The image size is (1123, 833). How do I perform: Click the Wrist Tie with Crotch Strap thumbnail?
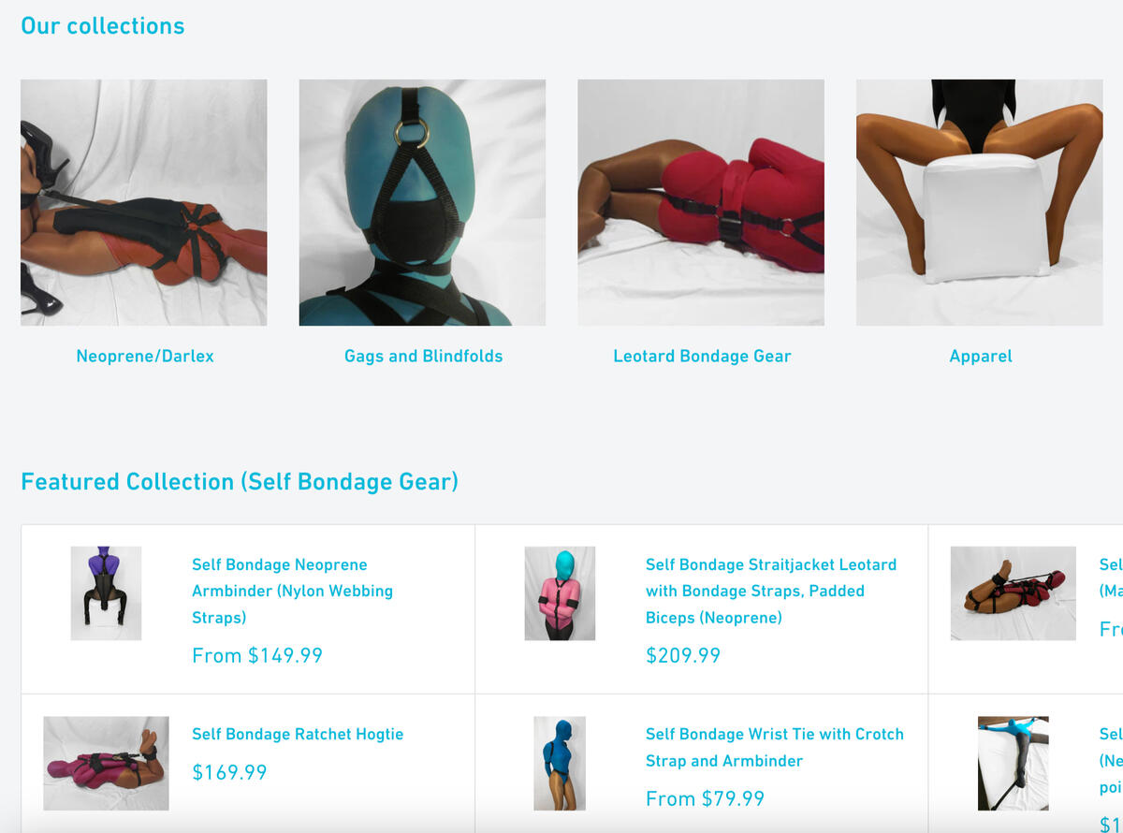coord(560,764)
